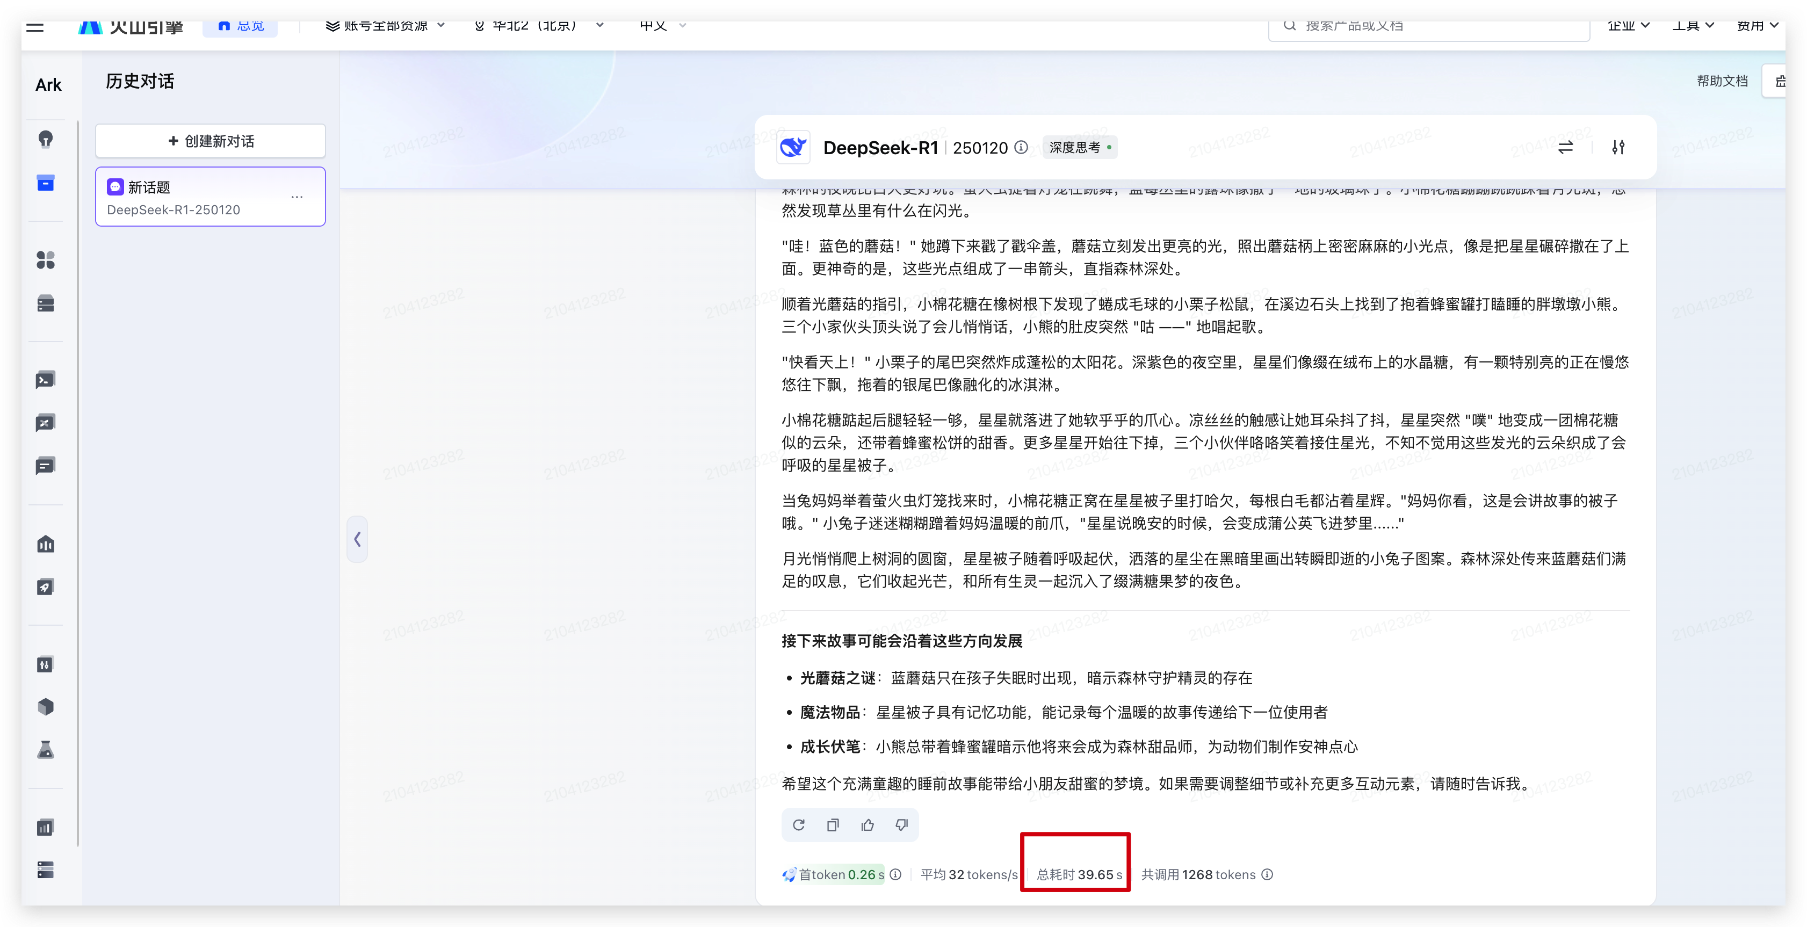Click info icon next to 250120
This screenshot has height=927, width=1807.
point(1021,147)
